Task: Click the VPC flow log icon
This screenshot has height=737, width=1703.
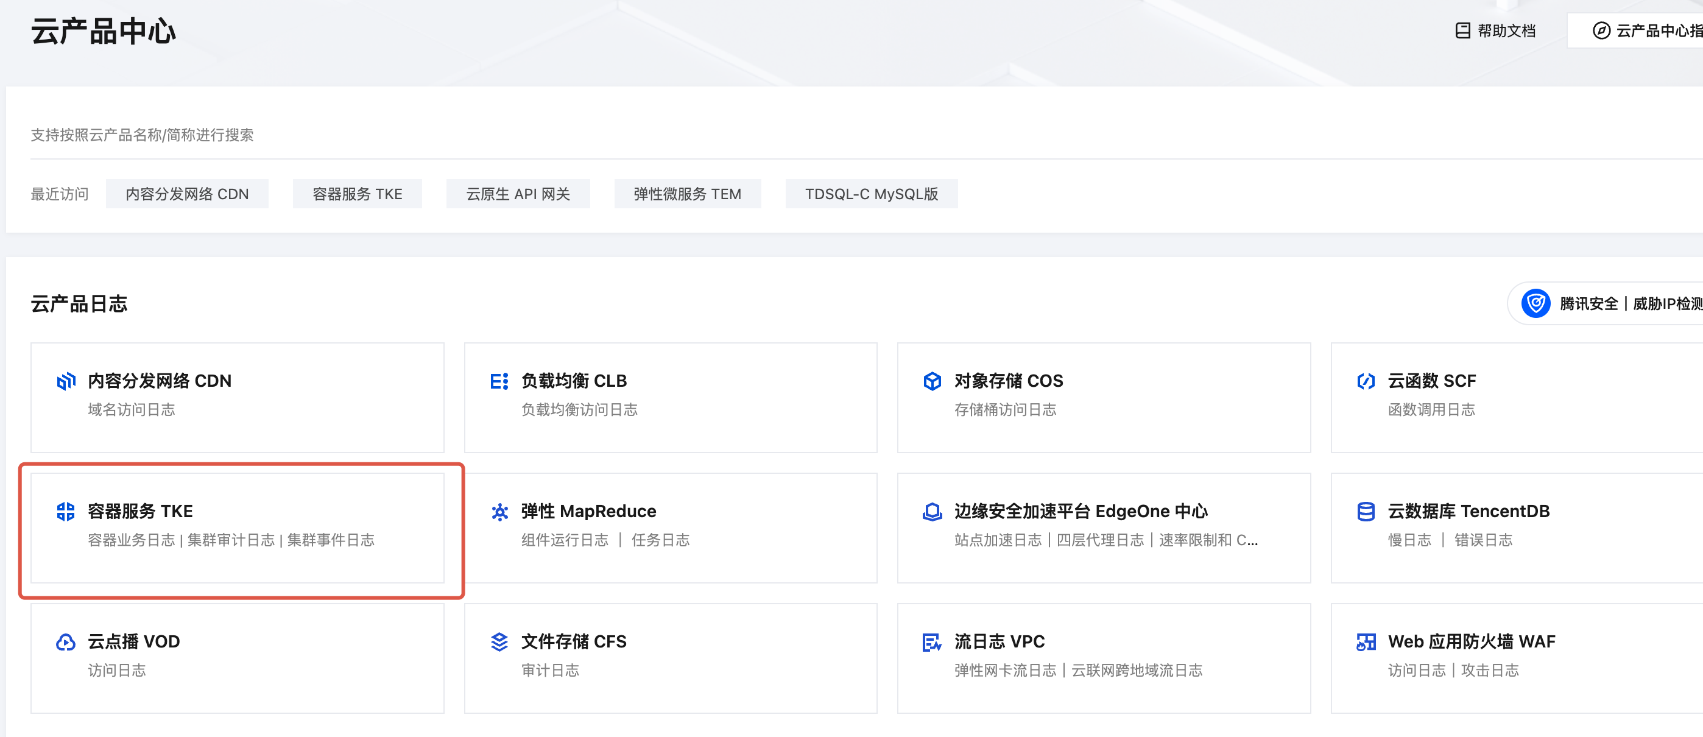Action: tap(932, 642)
